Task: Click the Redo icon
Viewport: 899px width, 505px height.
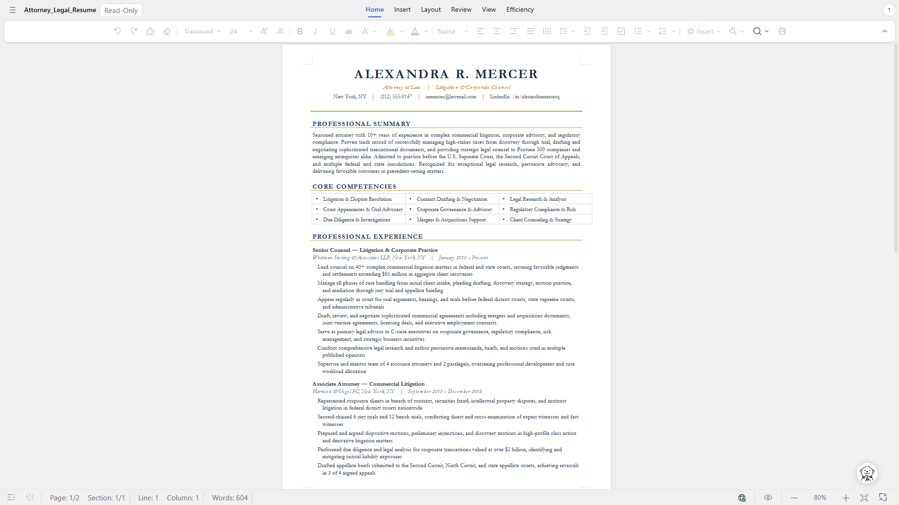Action: (x=134, y=31)
